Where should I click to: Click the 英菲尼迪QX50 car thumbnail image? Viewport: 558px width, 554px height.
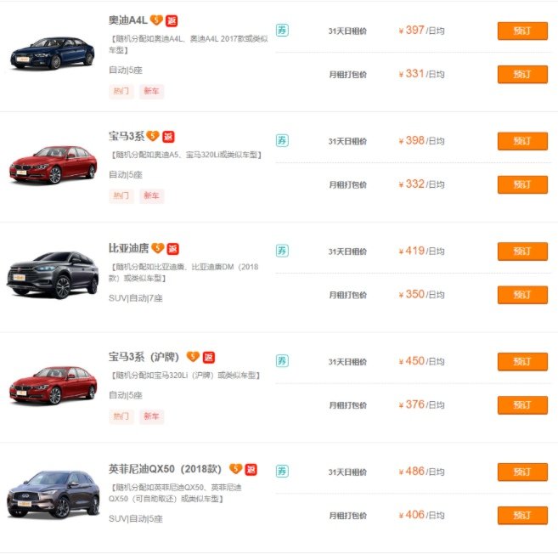(x=53, y=495)
